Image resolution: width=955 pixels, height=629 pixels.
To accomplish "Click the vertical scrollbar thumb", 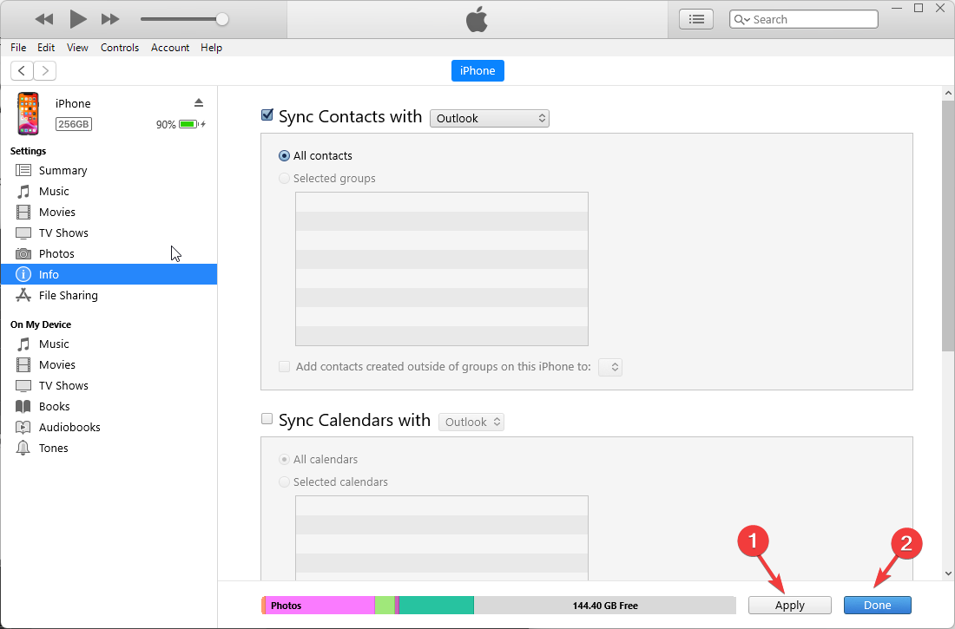I will [x=948, y=226].
